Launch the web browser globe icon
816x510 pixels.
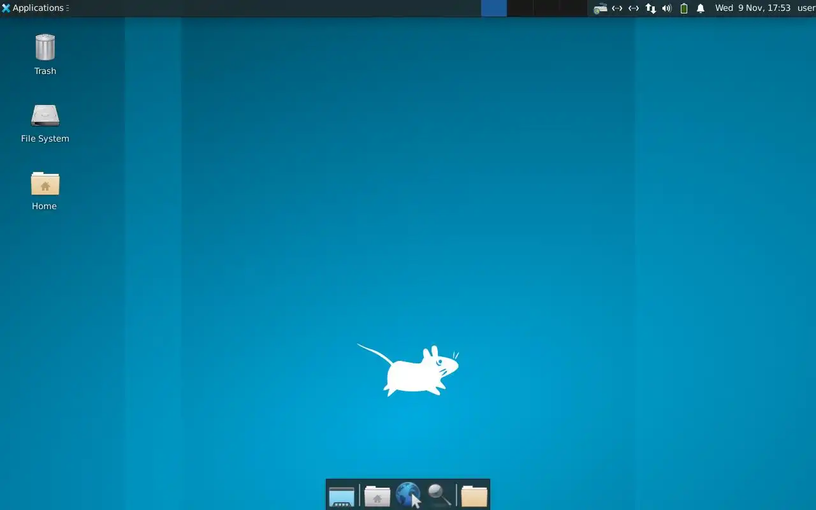408,495
